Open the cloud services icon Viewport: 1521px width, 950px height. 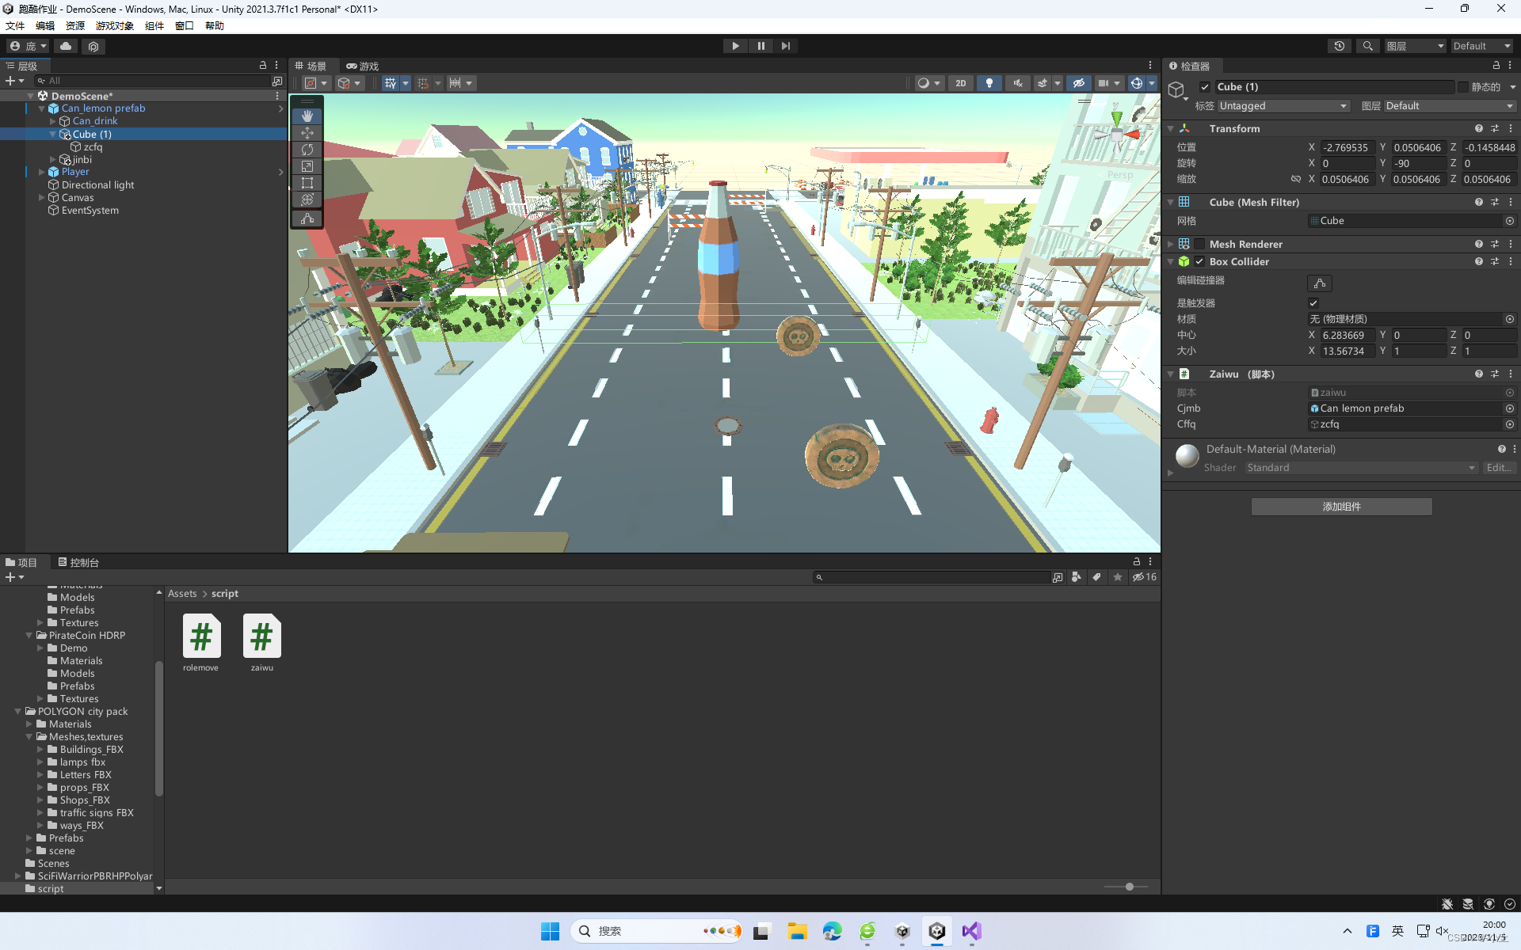coord(66,46)
